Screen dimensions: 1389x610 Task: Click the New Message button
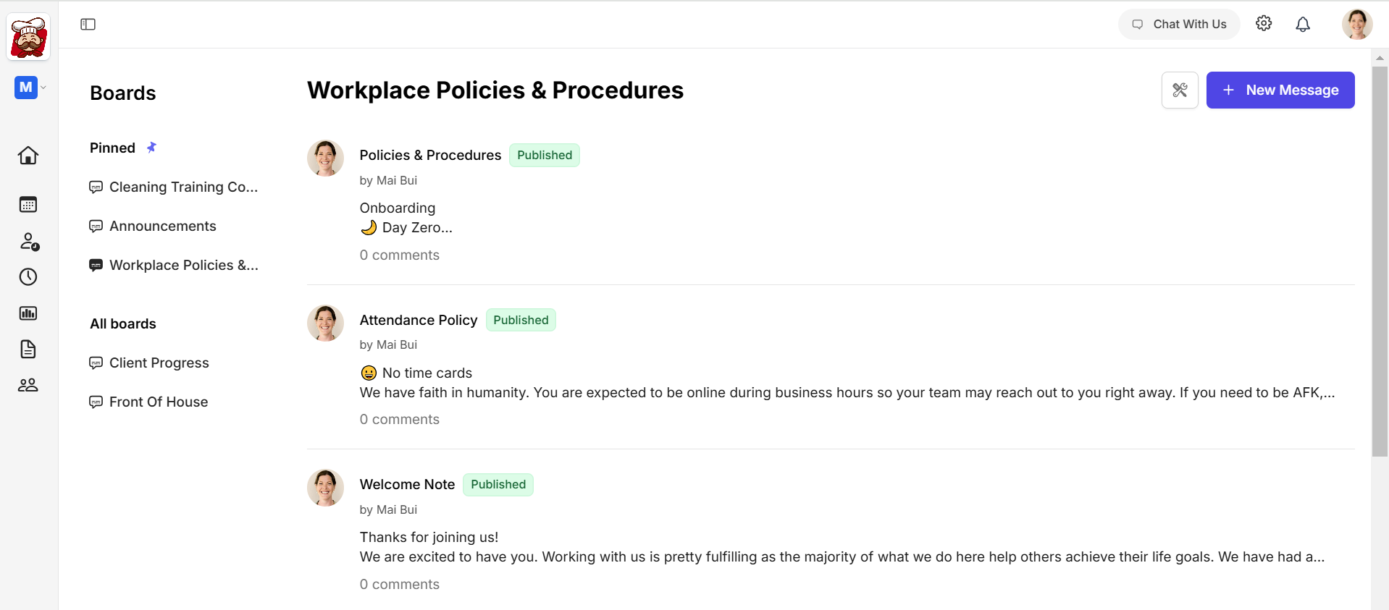[1280, 90]
